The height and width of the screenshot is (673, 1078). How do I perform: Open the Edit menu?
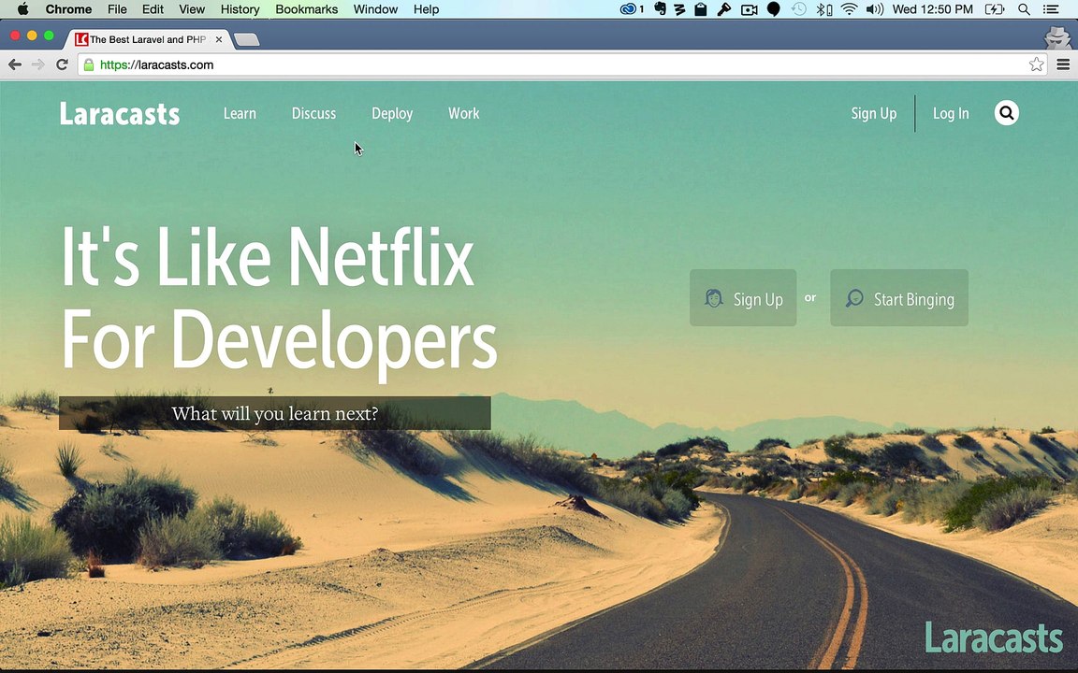pos(153,9)
